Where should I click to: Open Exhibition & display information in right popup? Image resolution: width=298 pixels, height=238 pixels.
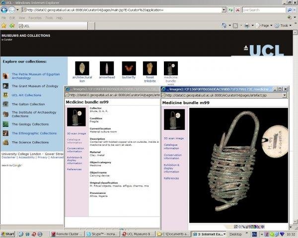171,169
